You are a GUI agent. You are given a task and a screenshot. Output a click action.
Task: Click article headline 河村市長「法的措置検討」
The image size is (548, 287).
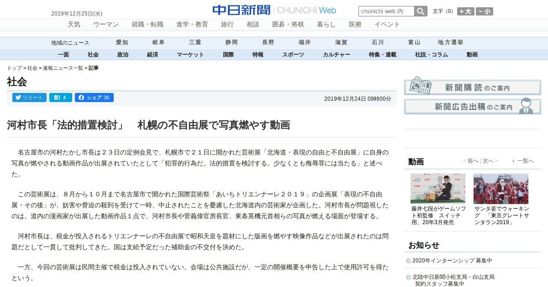click(x=148, y=125)
